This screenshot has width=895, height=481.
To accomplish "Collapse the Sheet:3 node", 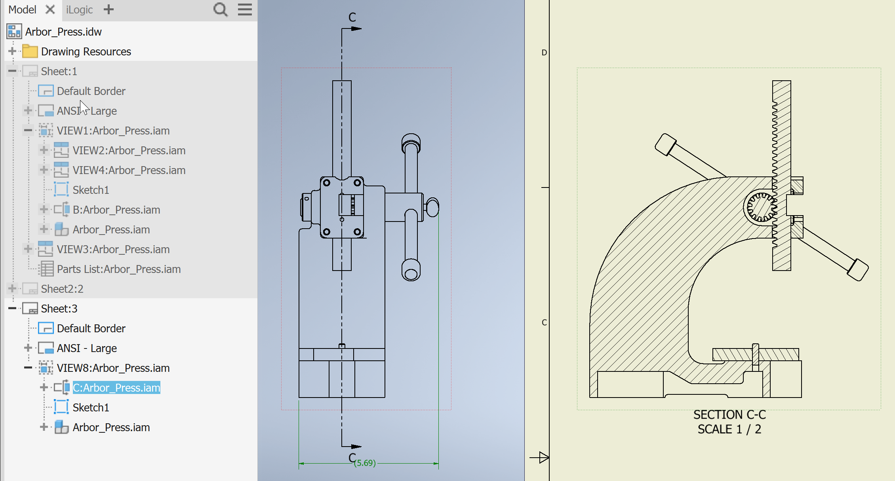I will click(12, 309).
